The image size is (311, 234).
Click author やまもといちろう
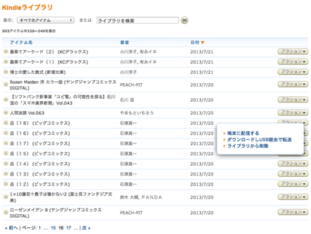(x=137, y=113)
